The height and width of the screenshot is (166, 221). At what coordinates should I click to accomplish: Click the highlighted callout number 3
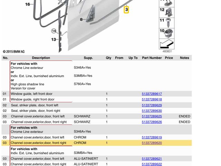tap(126, 10)
